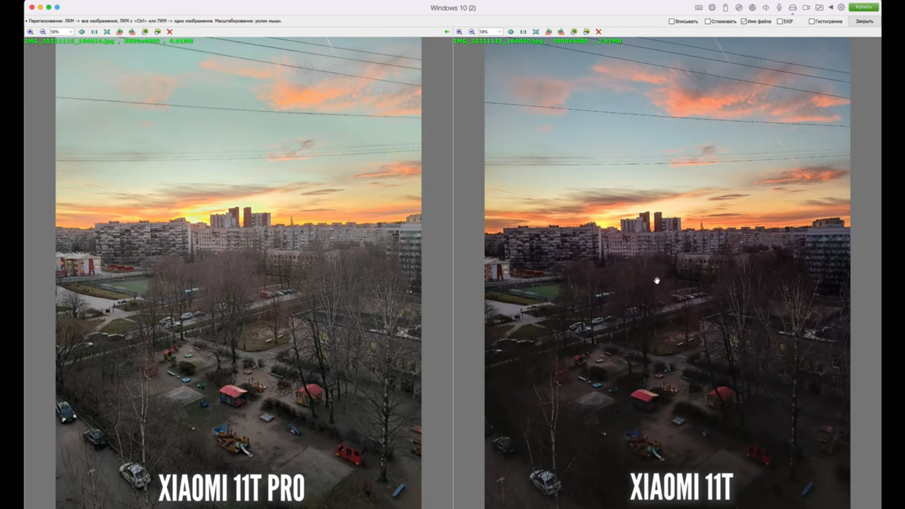Uncheck the Имя файла checkbox
The width and height of the screenshot is (905, 509).
coord(744,21)
